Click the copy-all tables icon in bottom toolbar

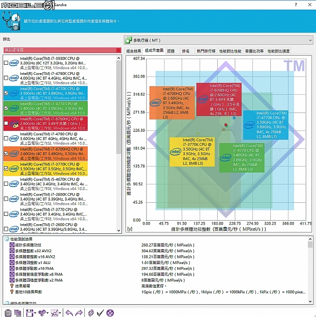coord(18,313)
